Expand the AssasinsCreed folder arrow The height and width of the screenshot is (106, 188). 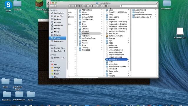pyautogui.click(x=155, y=10)
